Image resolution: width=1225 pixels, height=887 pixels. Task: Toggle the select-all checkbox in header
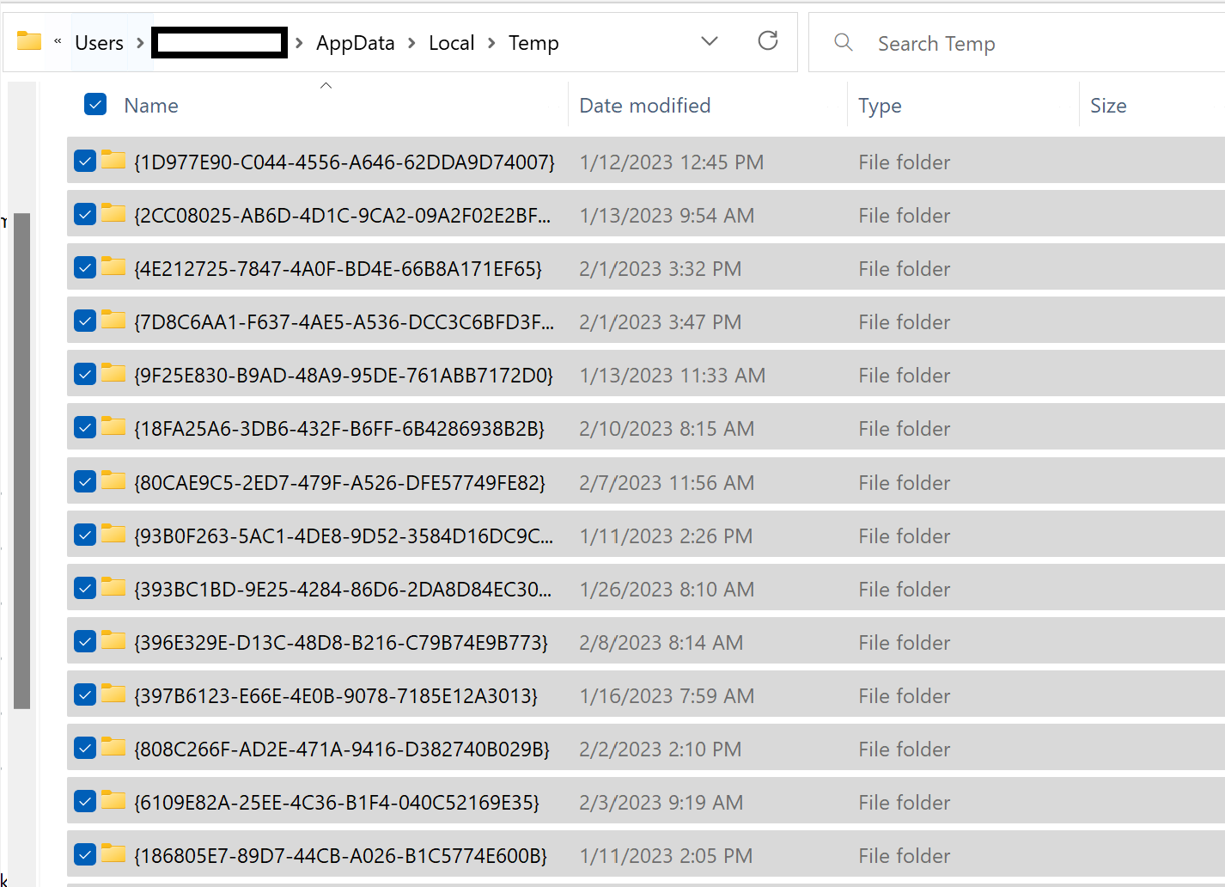pyautogui.click(x=95, y=105)
